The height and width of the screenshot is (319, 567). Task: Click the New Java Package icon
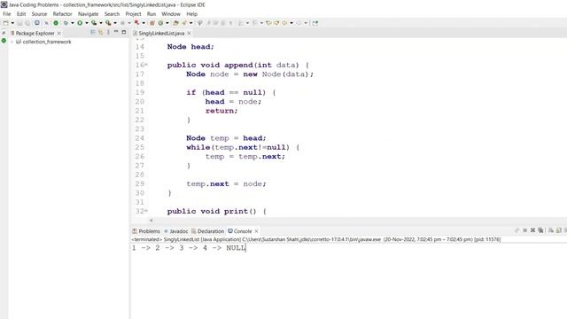(152, 23)
